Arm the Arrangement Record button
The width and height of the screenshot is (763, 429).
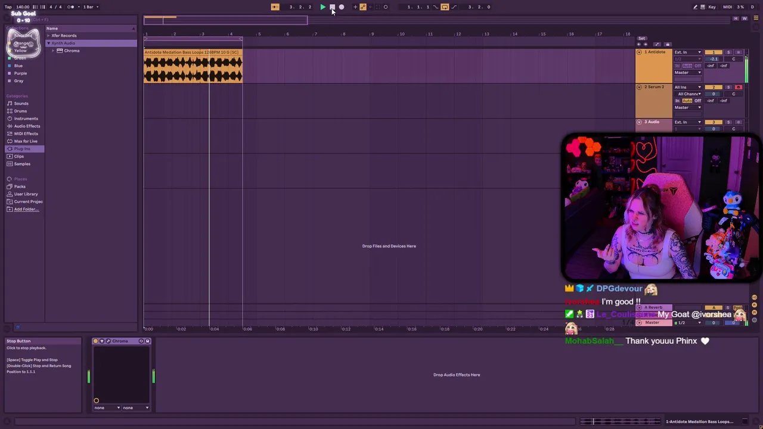click(x=342, y=7)
